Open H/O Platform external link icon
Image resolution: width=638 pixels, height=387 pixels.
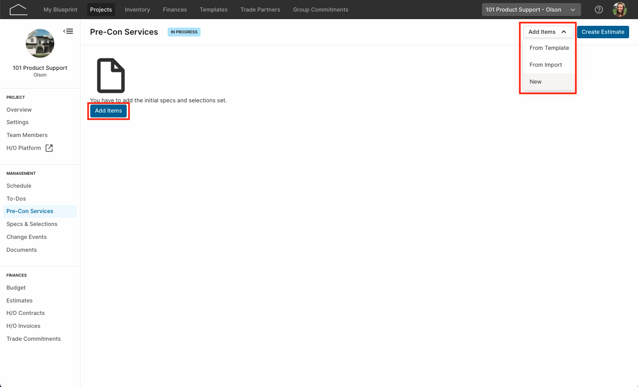point(49,148)
